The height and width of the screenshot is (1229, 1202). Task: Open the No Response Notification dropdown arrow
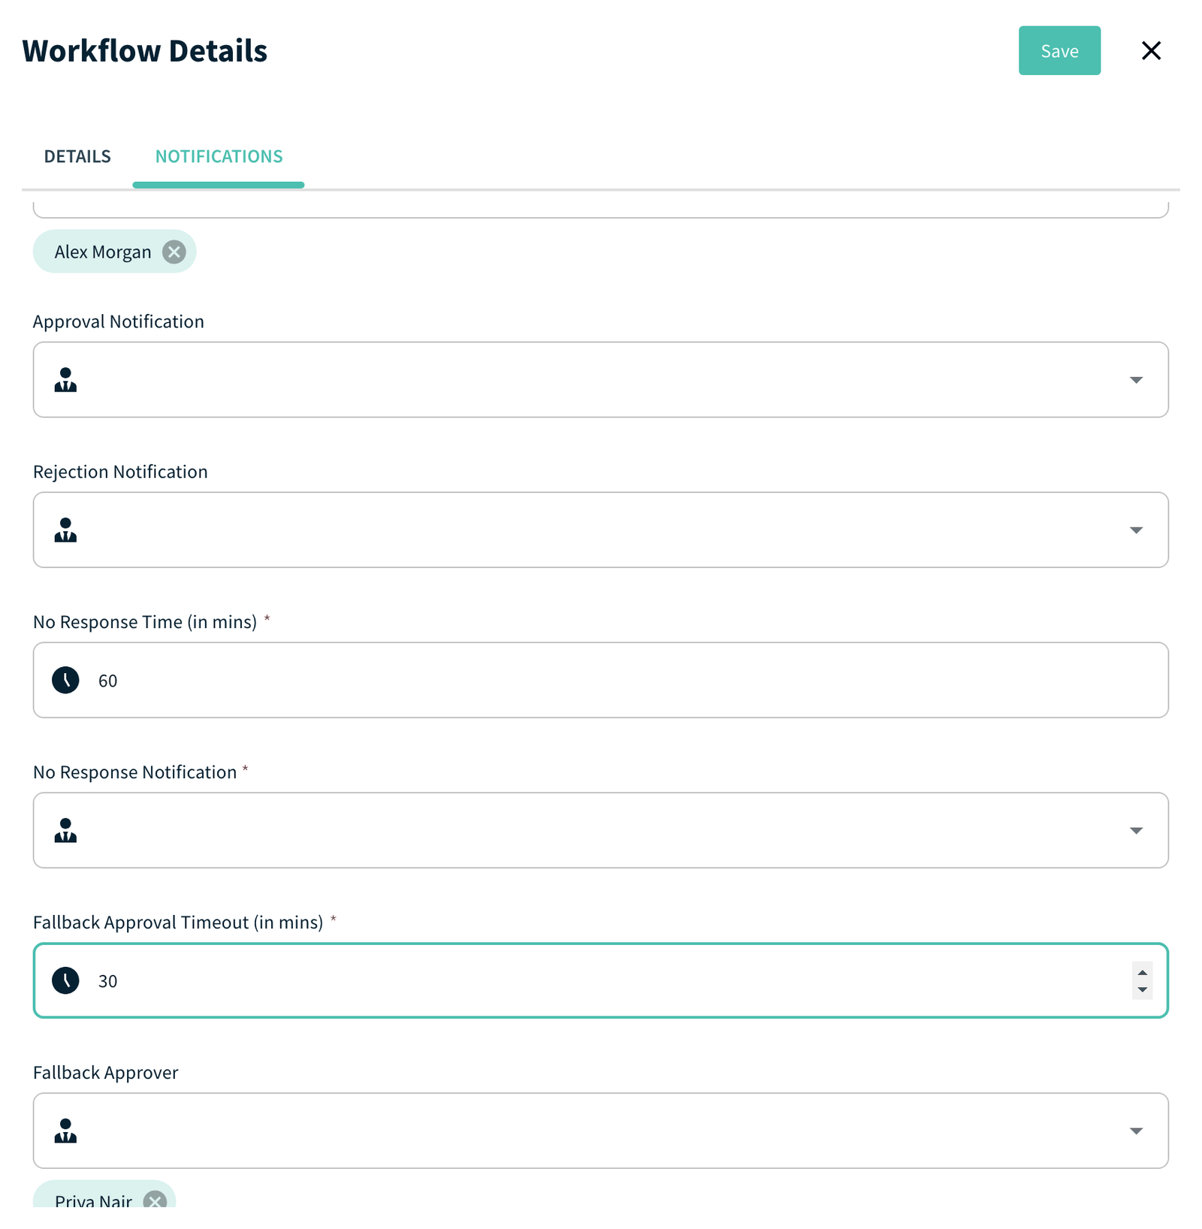tap(1136, 831)
